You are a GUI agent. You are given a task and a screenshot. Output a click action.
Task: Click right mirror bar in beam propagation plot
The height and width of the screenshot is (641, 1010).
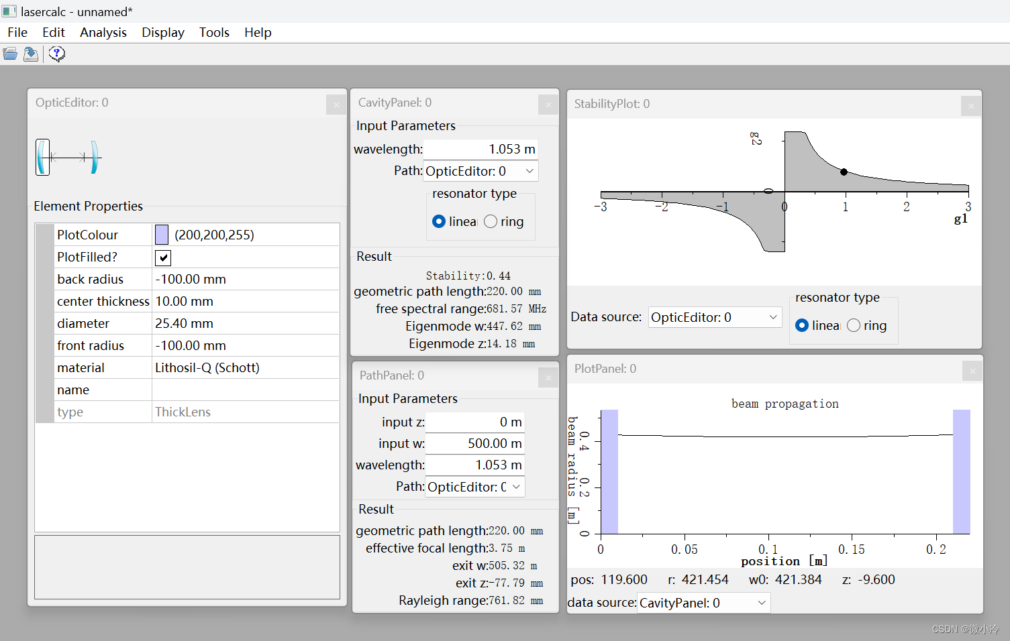(962, 471)
